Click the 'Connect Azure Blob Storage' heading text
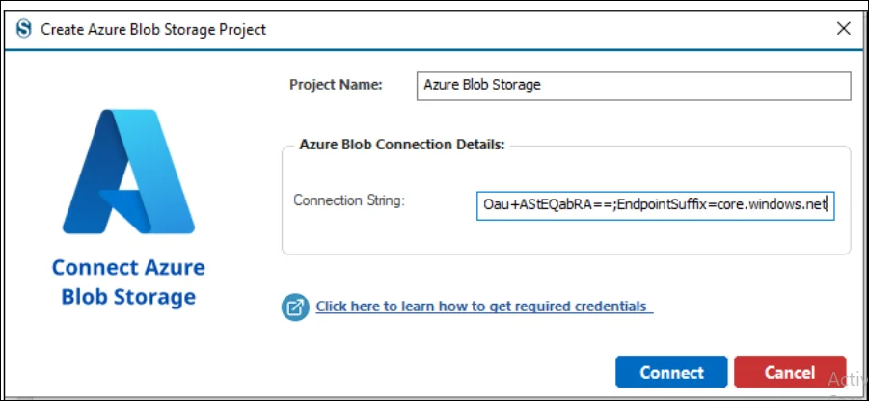The width and height of the screenshot is (869, 401). pos(128,281)
